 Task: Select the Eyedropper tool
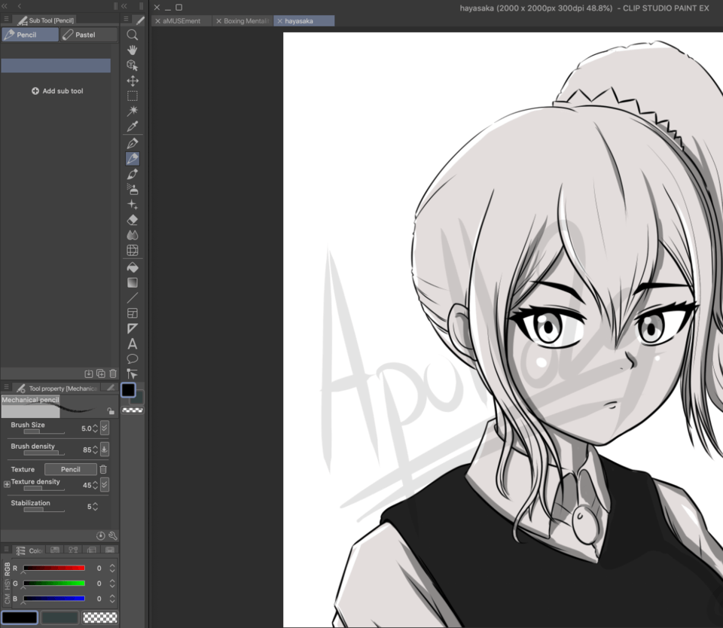click(x=133, y=126)
